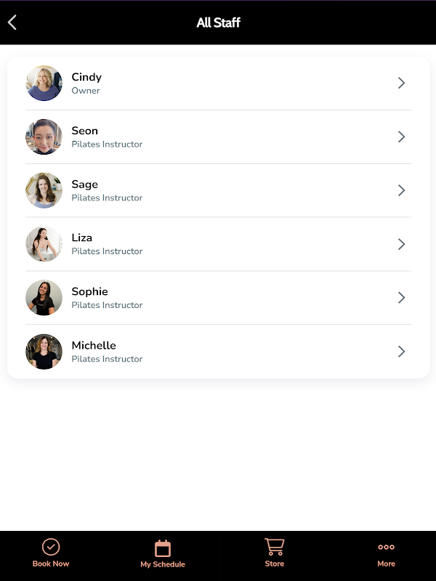Screen dimensions: 436x581
Task: Expand Seon's details chevron
Action: [401, 137]
